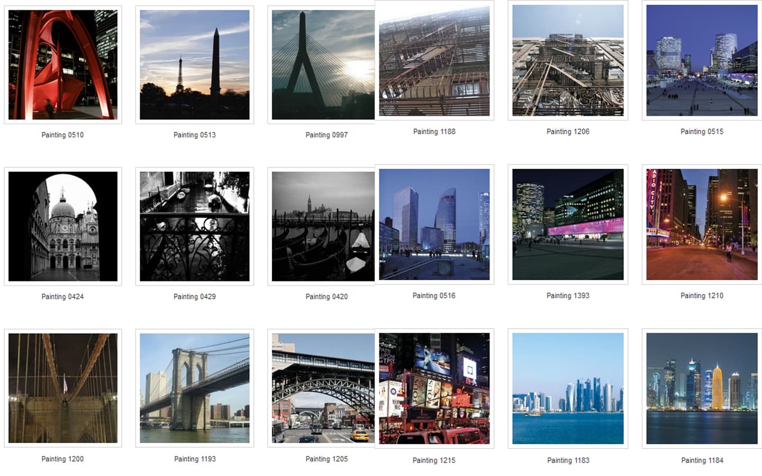Open the fire escape thumbnail Painting 1188
The image size is (762, 476).
click(x=434, y=61)
